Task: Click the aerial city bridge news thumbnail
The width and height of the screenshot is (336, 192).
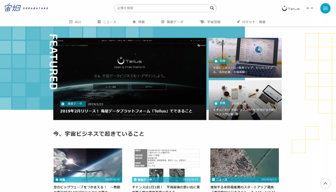Action: [245, 163]
